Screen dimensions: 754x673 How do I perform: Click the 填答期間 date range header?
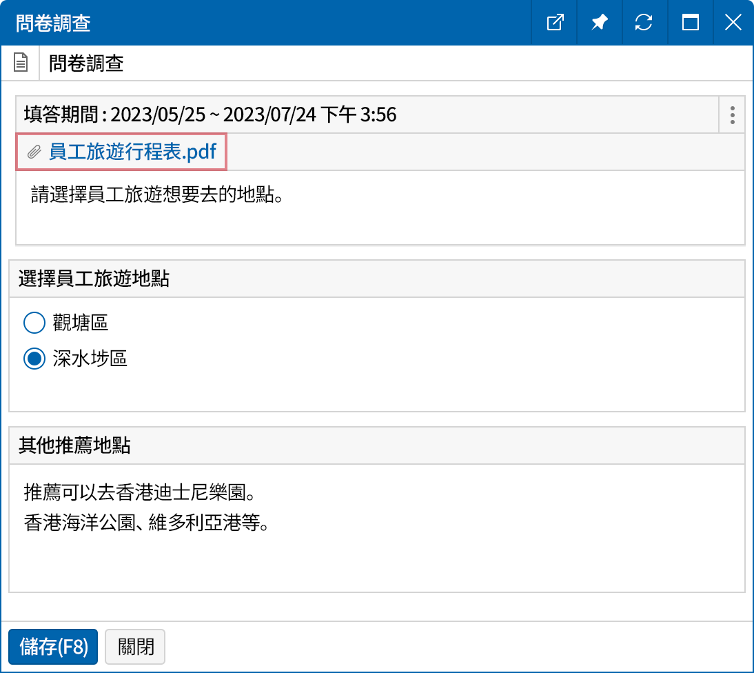[x=207, y=115]
